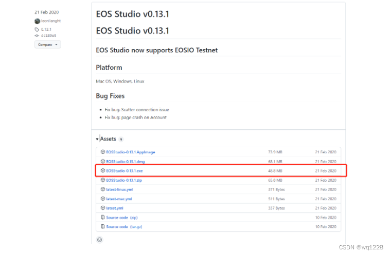Collapse the Assets section triangle

tap(97, 139)
